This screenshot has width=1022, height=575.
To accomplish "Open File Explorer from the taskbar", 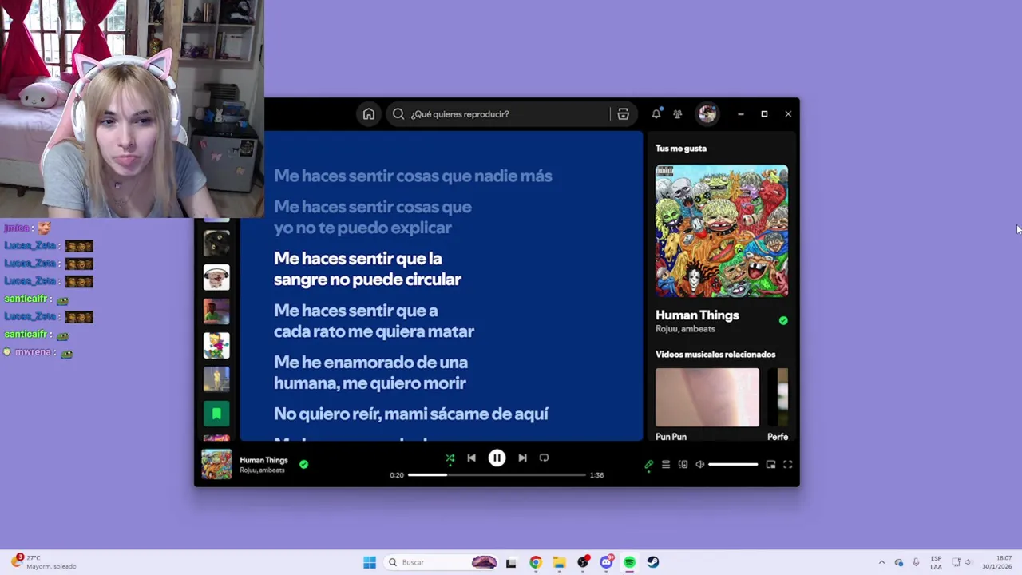I will click(x=559, y=562).
